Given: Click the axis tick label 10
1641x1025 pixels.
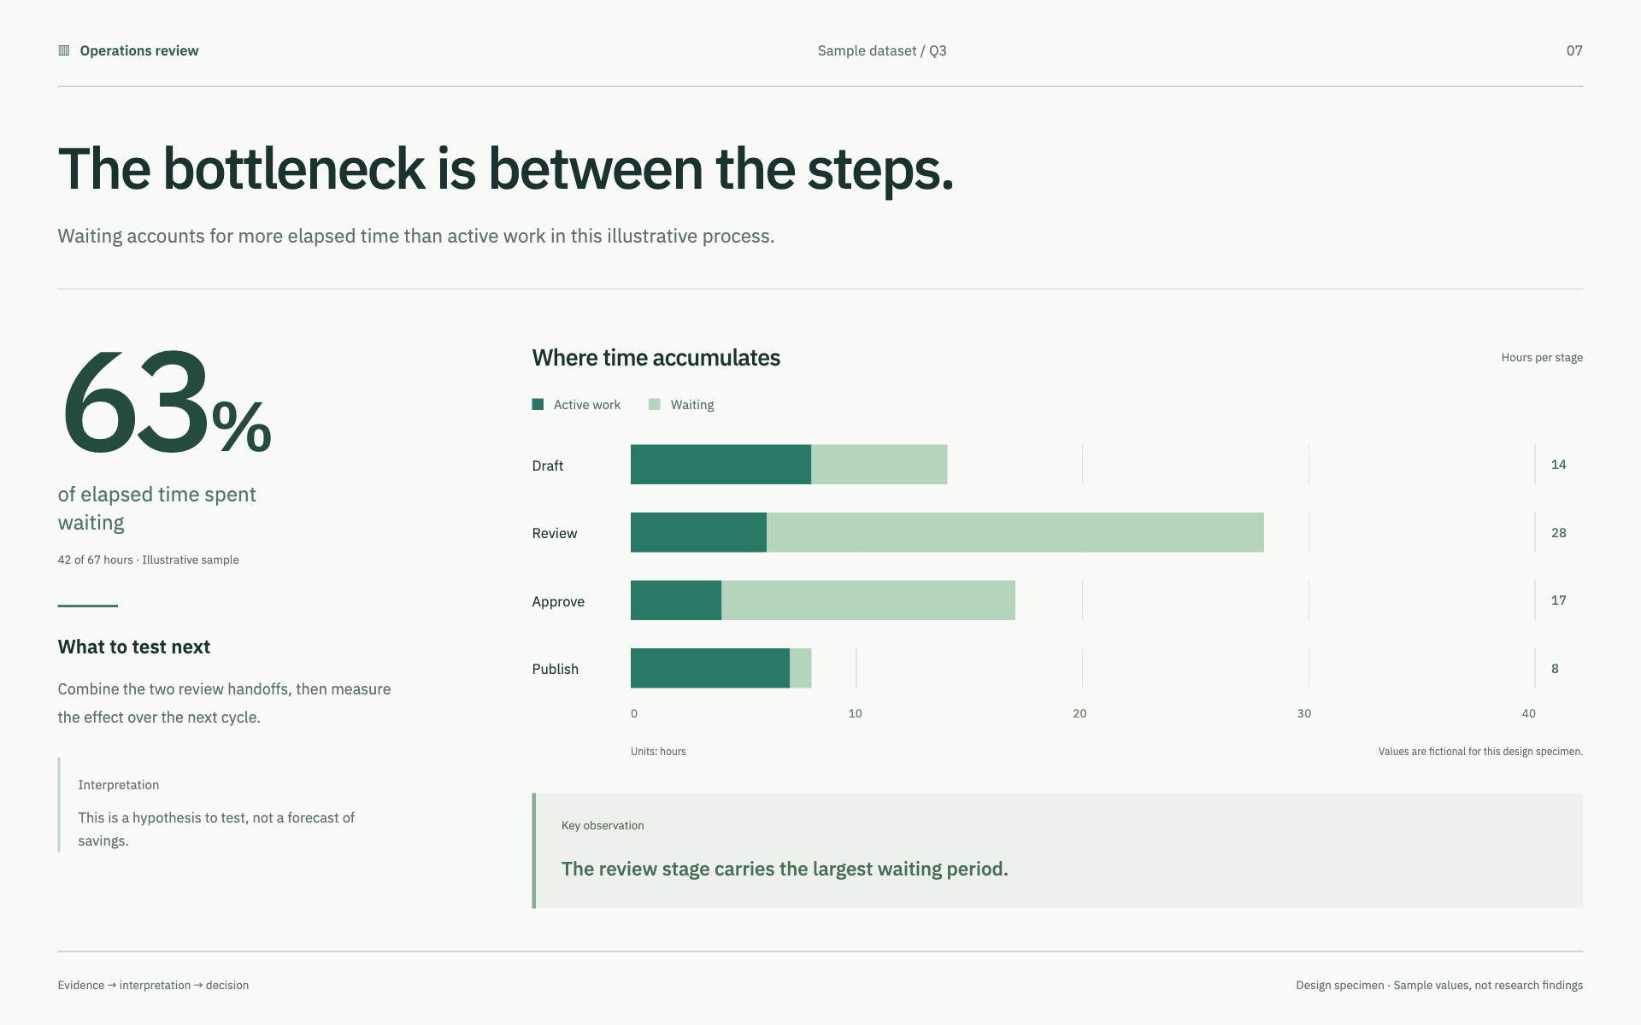Looking at the screenshot, I should tap(856, 713).
